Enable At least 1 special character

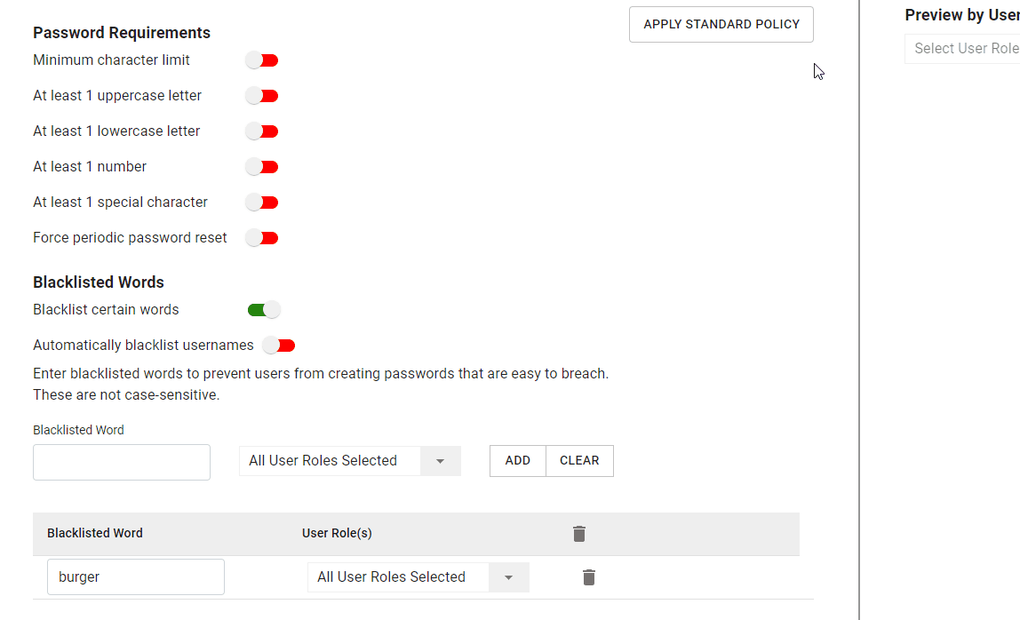[261, 202]
